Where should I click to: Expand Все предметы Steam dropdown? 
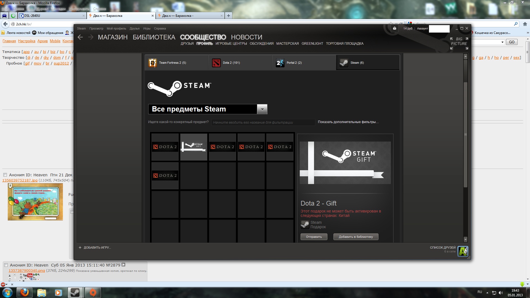point(262,109)
